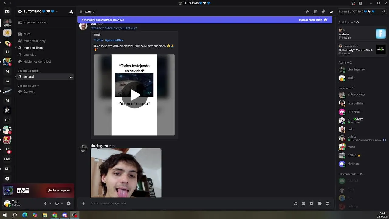Join the General voice channel
The width and height of the screenshot is (389, 219).
point(45,92)
